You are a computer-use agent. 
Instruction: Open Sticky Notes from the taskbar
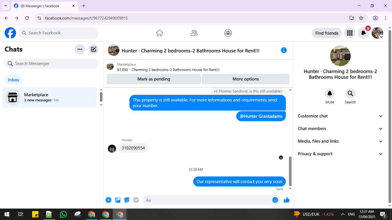[x=35, y=214]
